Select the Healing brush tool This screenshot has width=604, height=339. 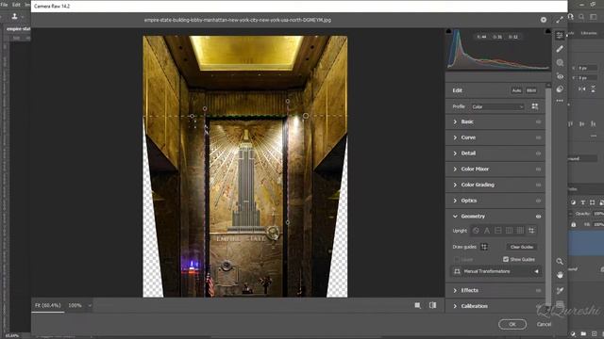(560, 49)
